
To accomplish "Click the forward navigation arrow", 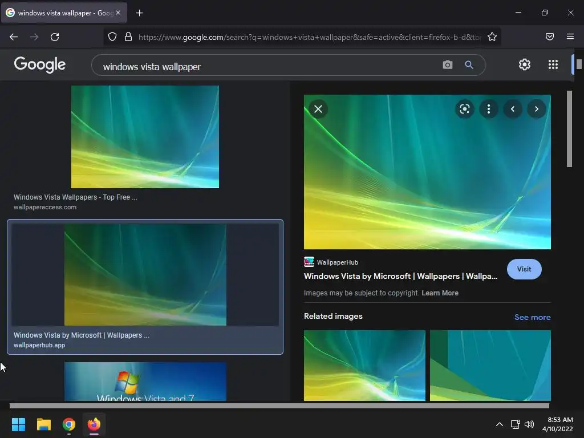I will (x=34, y=37).
